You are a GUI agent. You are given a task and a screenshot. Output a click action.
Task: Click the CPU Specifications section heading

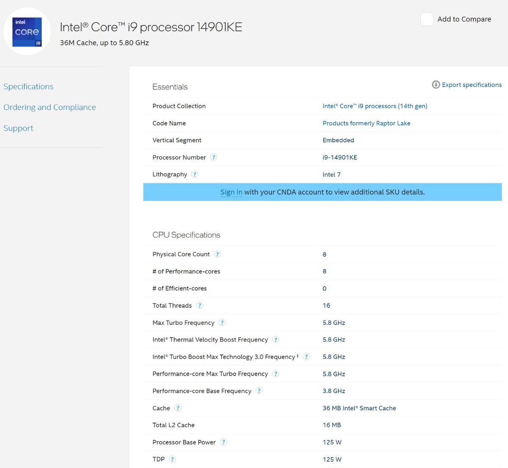pyautogui.click(x=186, y=235)
